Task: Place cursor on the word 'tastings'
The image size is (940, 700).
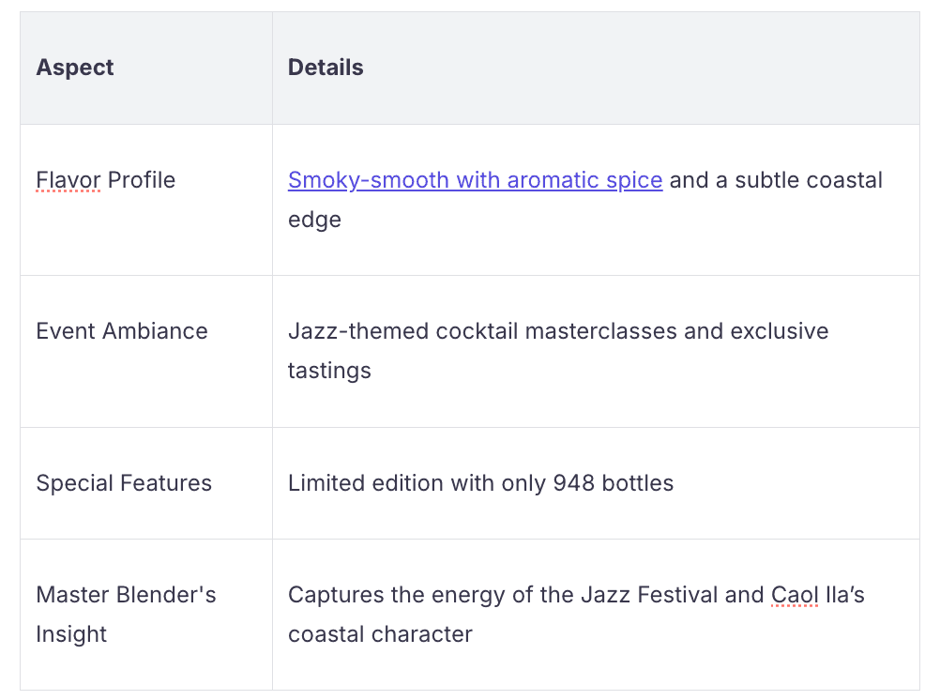Action: coord(329,371)
